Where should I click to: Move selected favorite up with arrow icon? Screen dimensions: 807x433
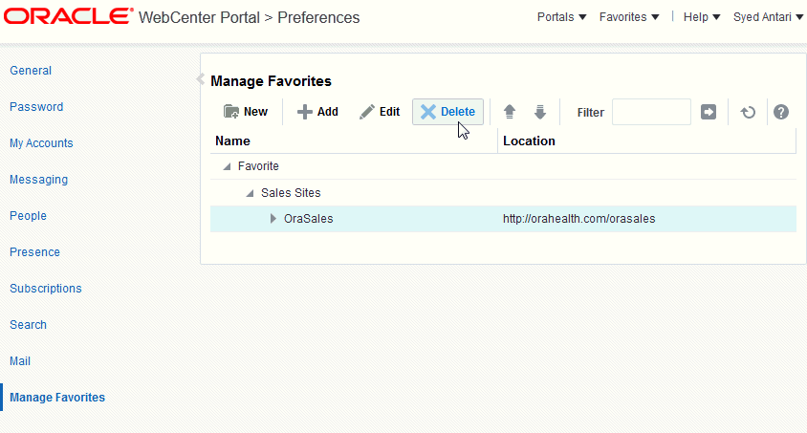510,112
